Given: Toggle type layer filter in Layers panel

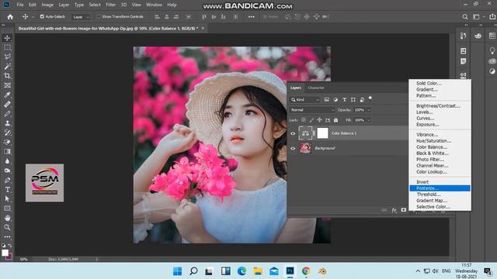Looking at the screenshot, I should coord(344,100).
